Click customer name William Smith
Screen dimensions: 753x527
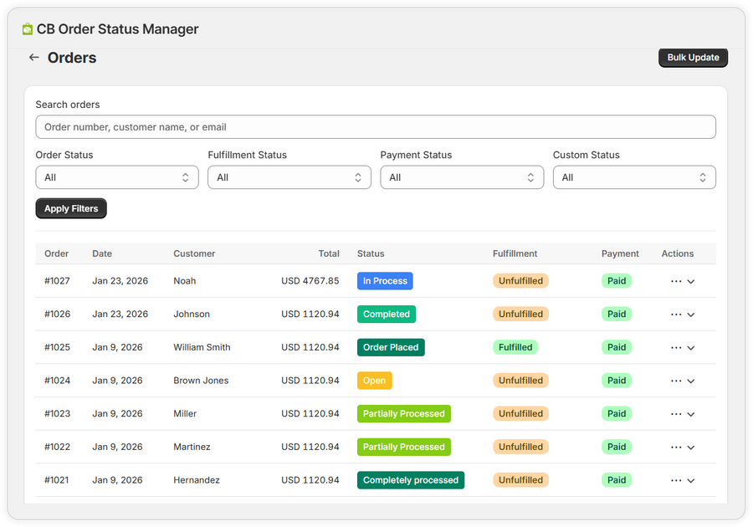pos(202,347)
